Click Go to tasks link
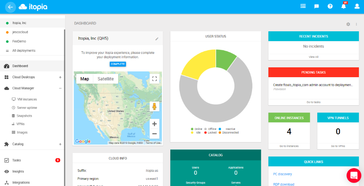The height and width of the screenshot is (186, 364). coord(313,102)
